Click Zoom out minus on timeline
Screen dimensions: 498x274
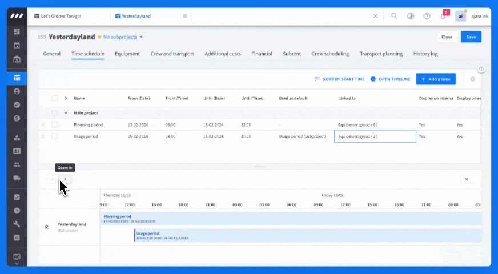[53, 179]
